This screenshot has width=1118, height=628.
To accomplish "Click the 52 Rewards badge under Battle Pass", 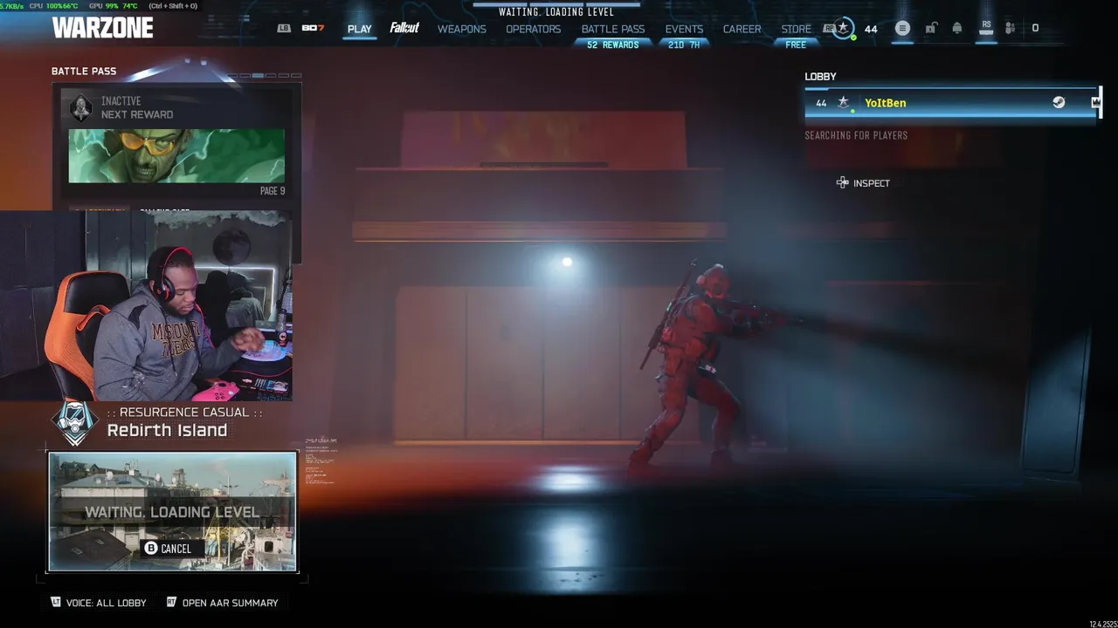I will point(613,44).
